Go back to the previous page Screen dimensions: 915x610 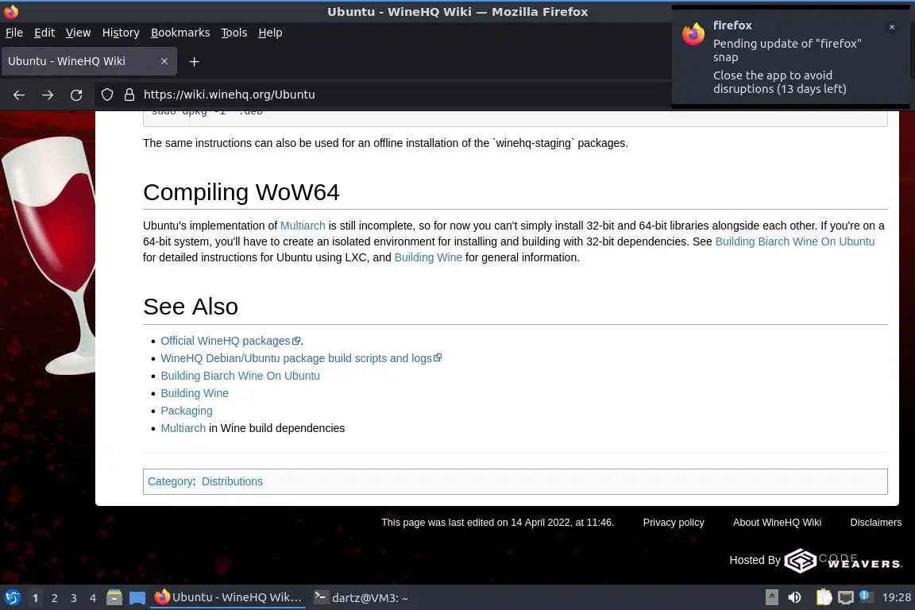(19, 95)
